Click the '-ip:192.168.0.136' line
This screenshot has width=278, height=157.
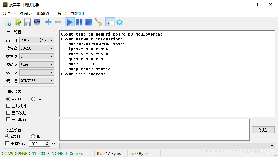coord(87,49)
